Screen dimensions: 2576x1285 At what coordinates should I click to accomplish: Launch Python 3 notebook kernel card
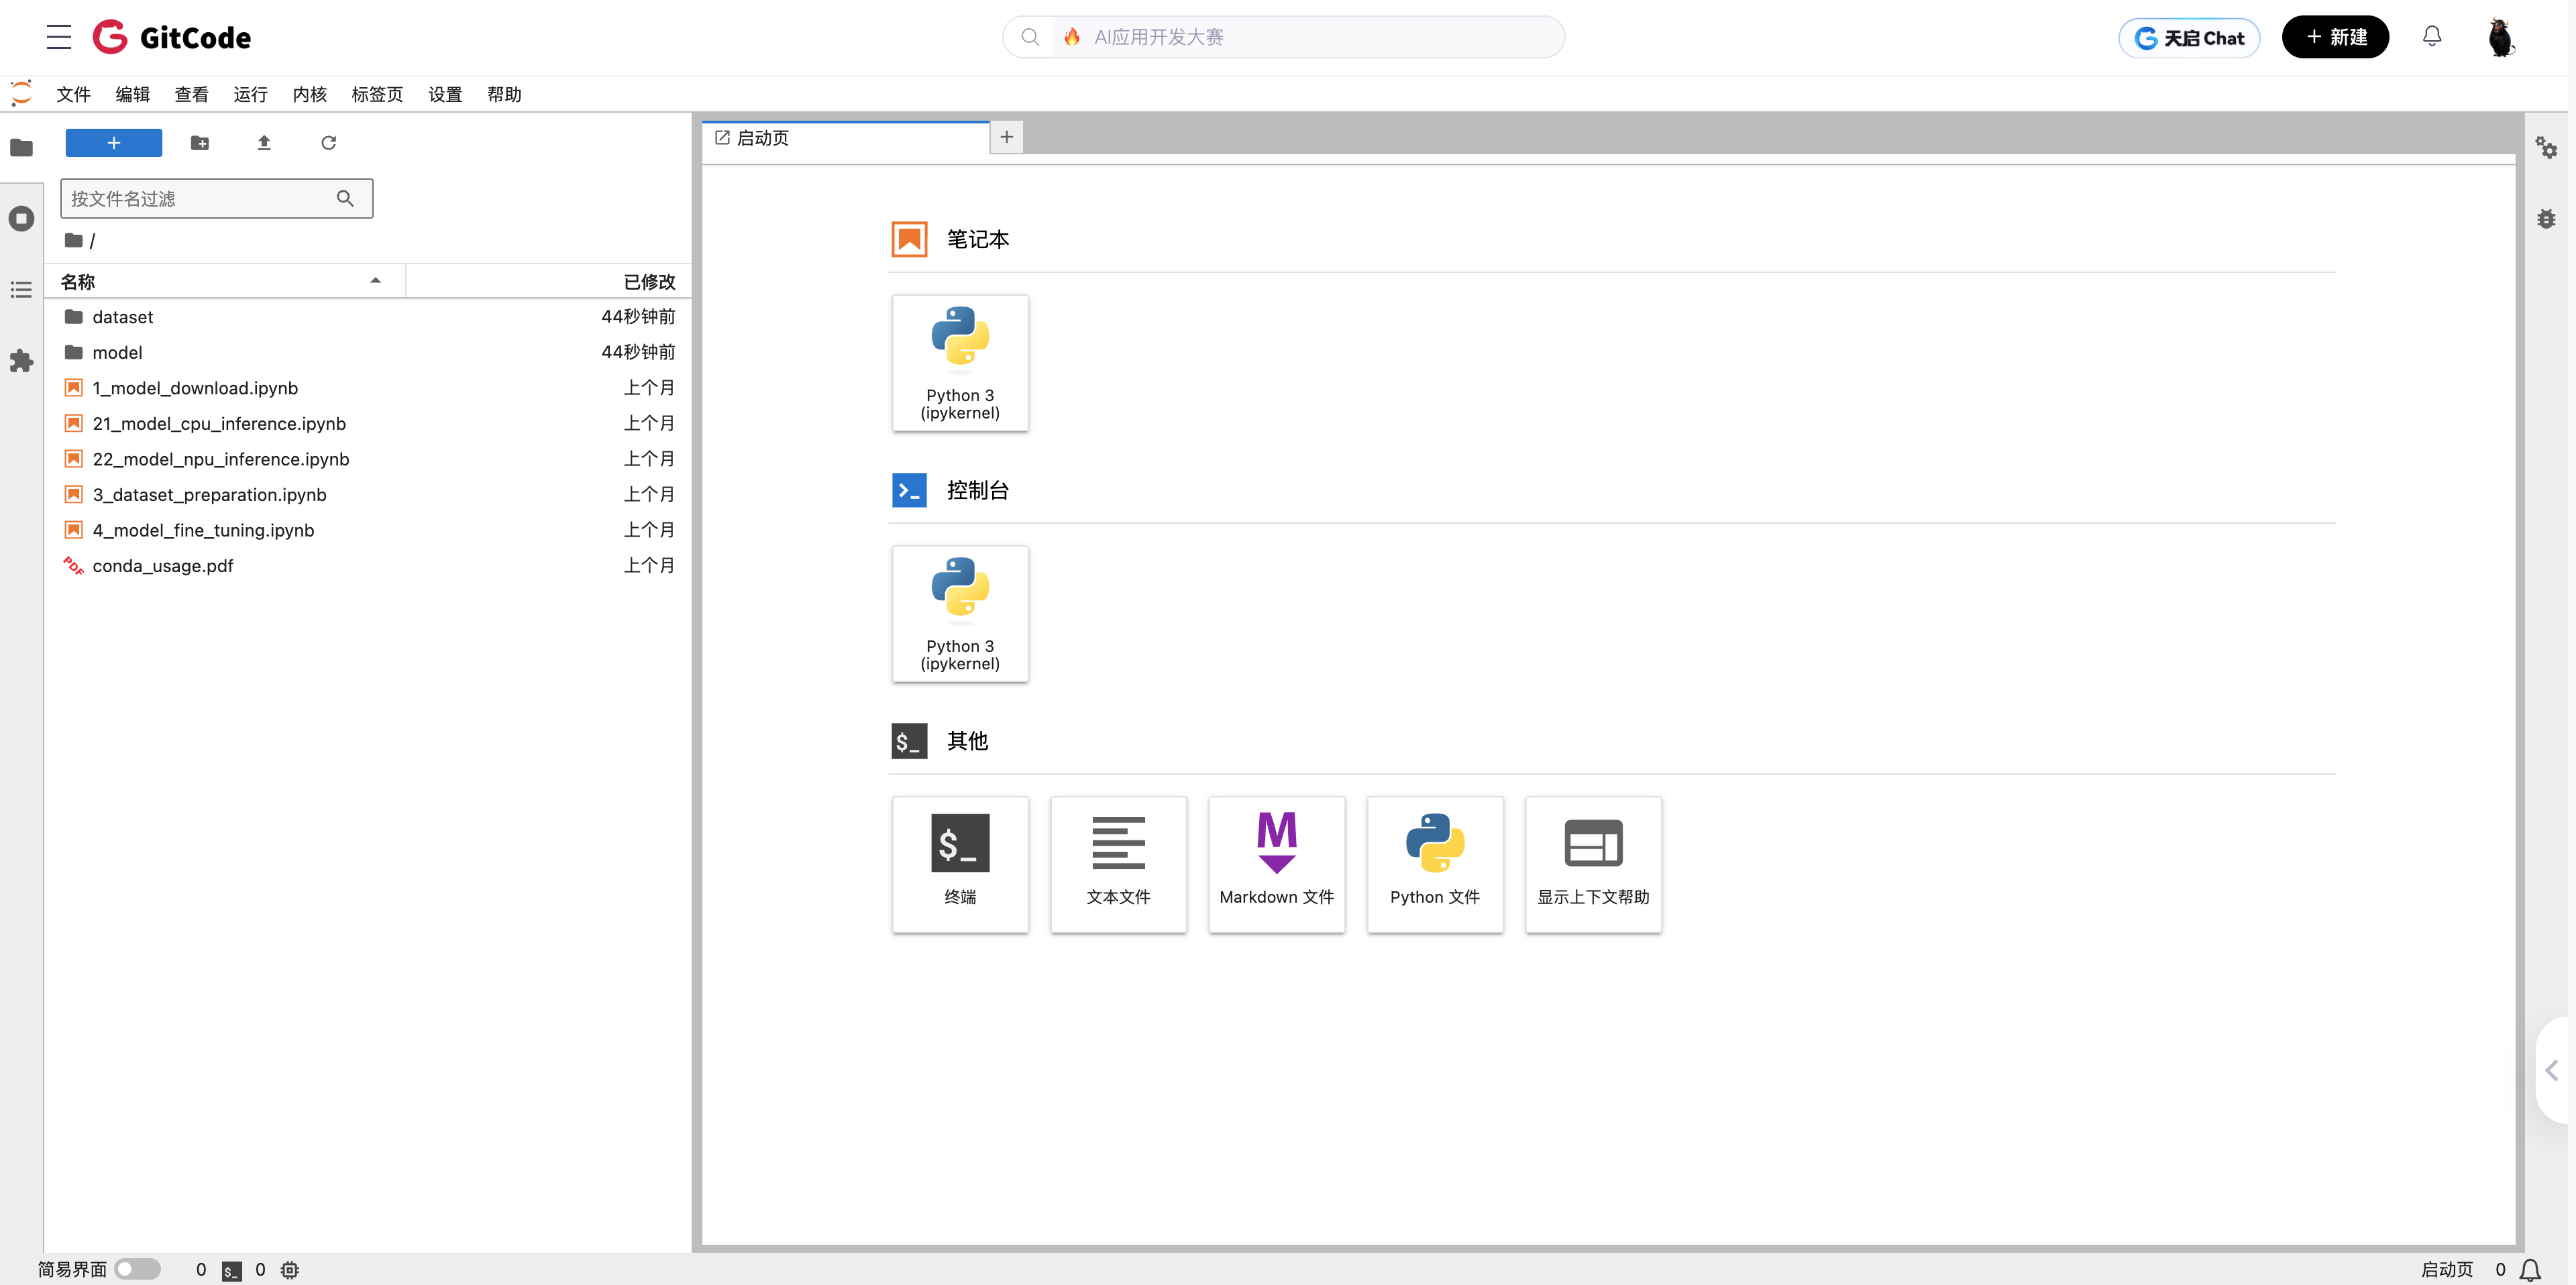tap(959, 362)
